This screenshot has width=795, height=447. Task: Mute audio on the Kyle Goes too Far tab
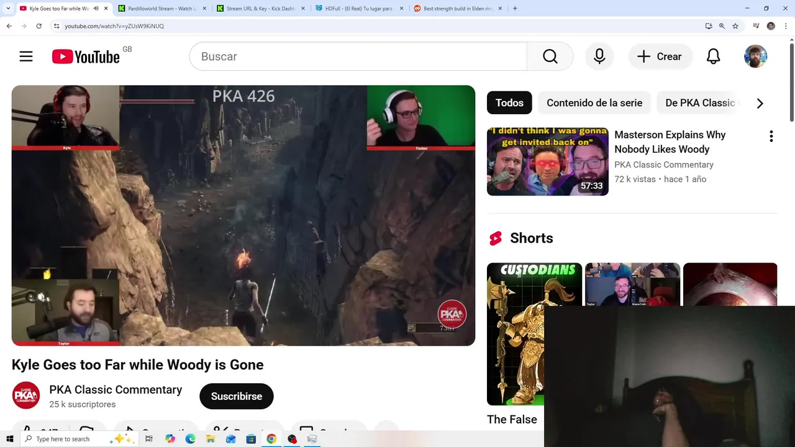96,9
